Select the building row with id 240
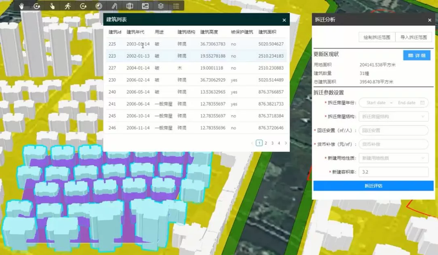This screenshot has height=255, width=438. pos(196,92)
